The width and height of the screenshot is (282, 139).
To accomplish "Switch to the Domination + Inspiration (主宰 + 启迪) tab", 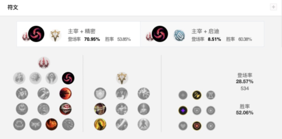I will click(202, 34).
